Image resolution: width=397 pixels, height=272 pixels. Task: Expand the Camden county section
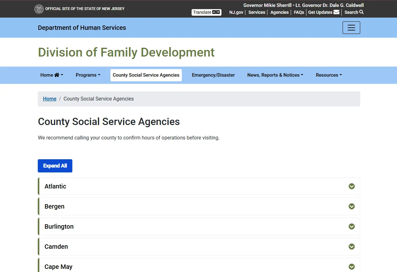tap(199, 247)
